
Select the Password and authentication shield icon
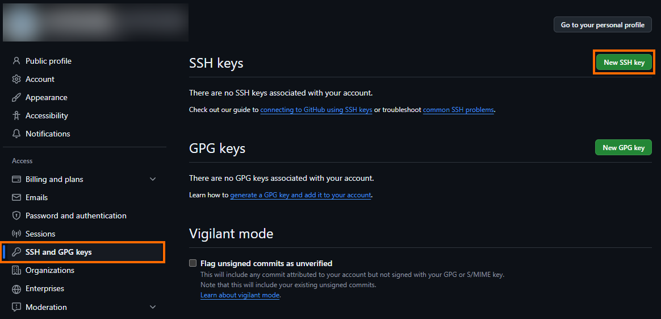click(x=16, y=215)
